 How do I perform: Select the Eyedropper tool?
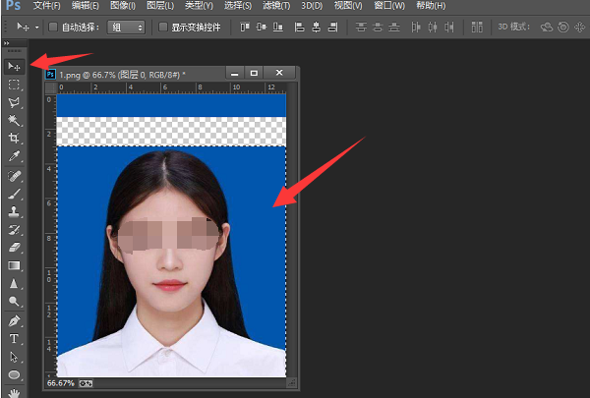coord(15,156)
